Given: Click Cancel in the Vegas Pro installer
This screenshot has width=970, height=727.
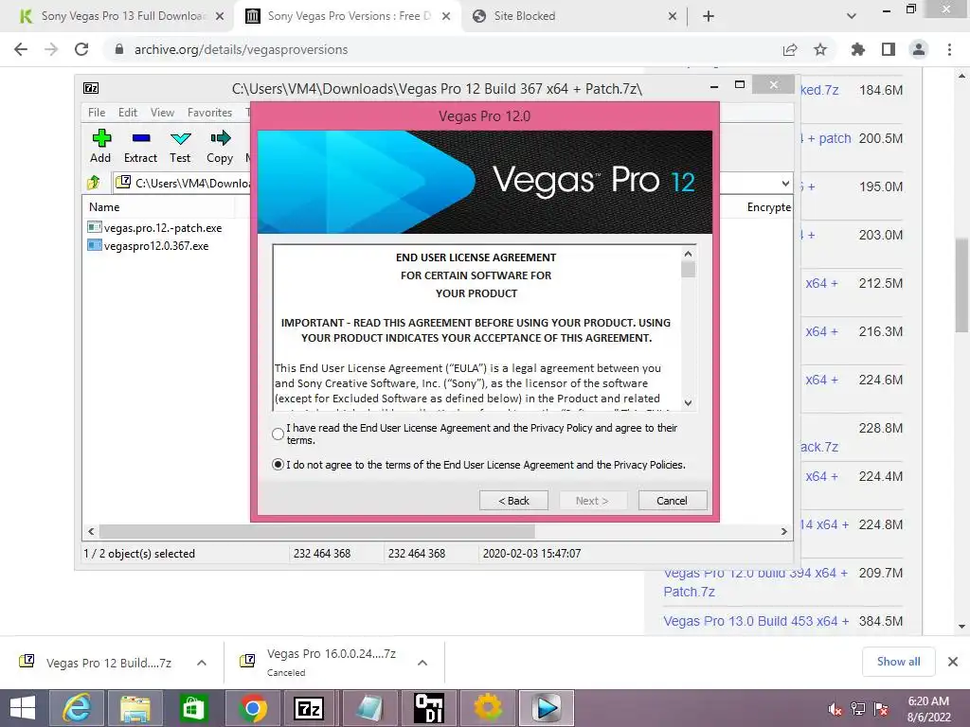Looking at the screenshot, I should [x=672, y=501].
